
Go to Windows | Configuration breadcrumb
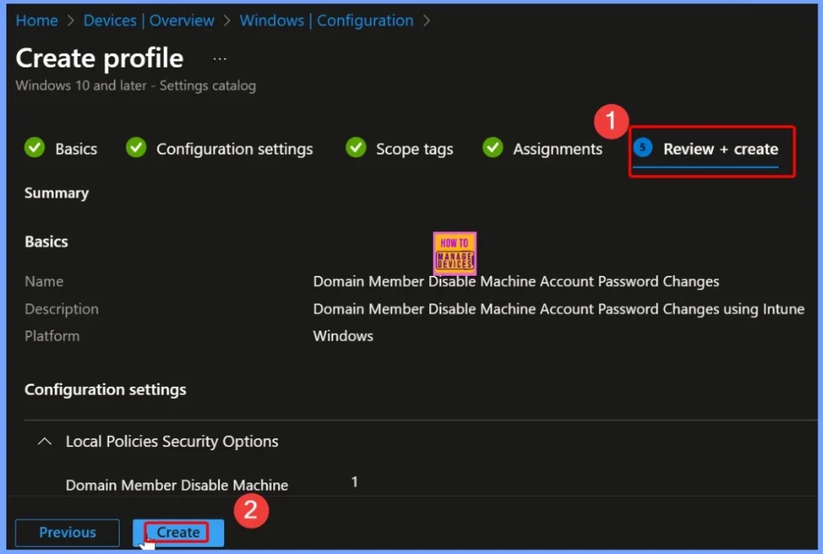tap(326, 21)
